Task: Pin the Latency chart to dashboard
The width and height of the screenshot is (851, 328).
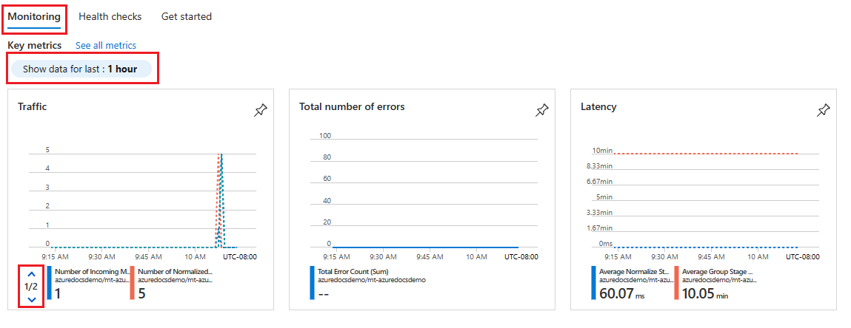Action: click(x=823, y=110)
